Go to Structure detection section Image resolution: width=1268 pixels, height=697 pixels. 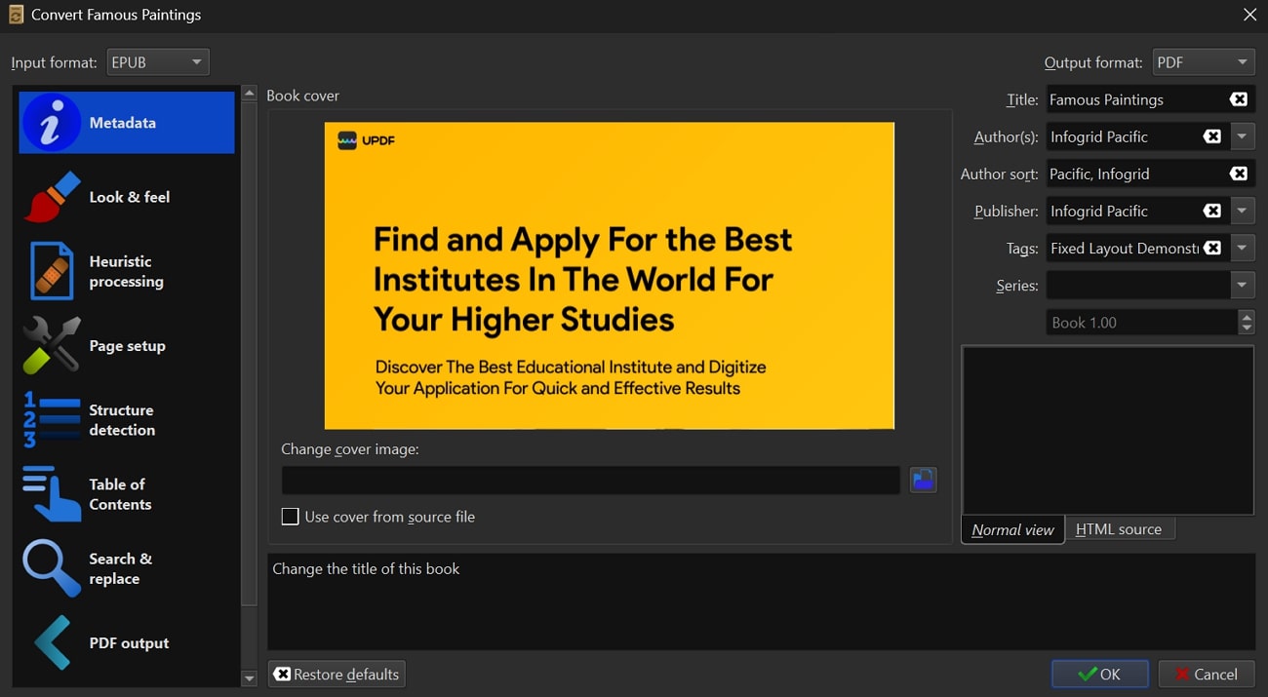(x=127, y=420)
